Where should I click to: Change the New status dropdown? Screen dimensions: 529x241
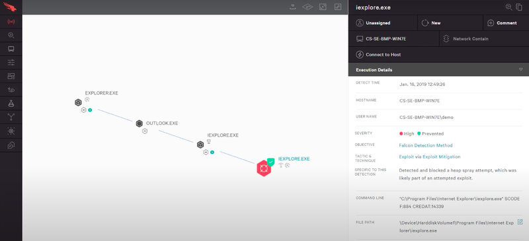(450, 23)
